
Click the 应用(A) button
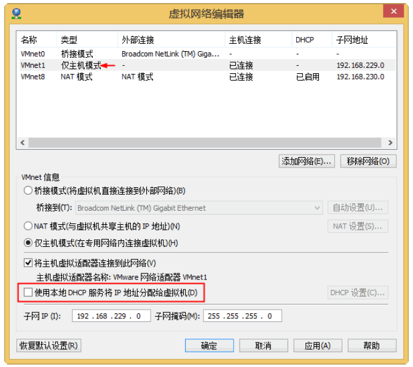tap(318, 345)
